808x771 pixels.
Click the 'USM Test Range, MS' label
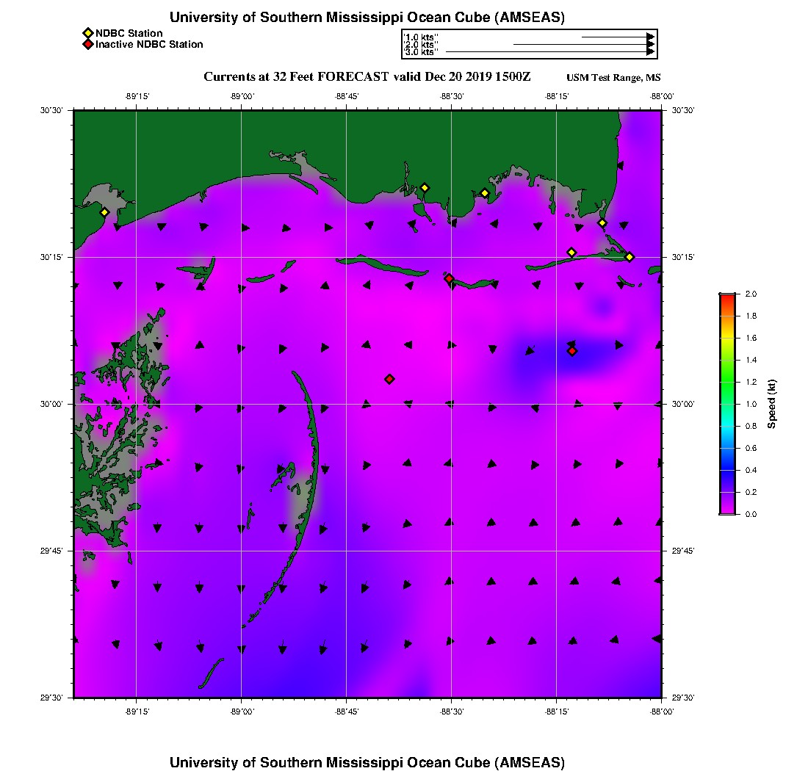(x=613, y=78)
